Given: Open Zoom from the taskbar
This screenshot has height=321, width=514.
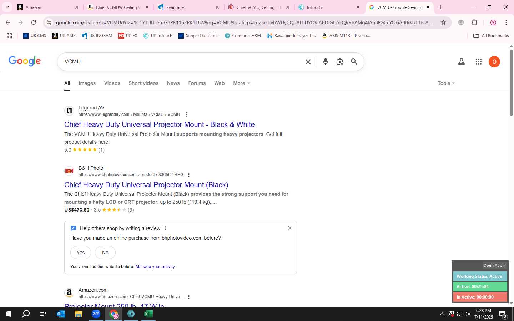Looking at the screenshot, I should (x=96, y=314).
